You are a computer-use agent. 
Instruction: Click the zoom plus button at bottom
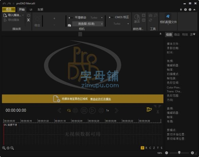[x=192, y=153]
